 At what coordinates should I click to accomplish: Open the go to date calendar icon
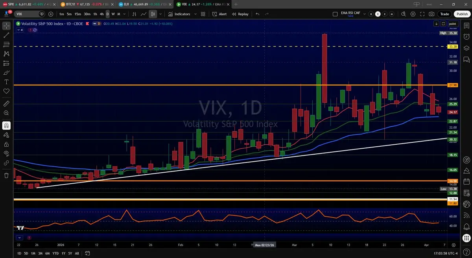pyautogui.click(x=88, y=253)
